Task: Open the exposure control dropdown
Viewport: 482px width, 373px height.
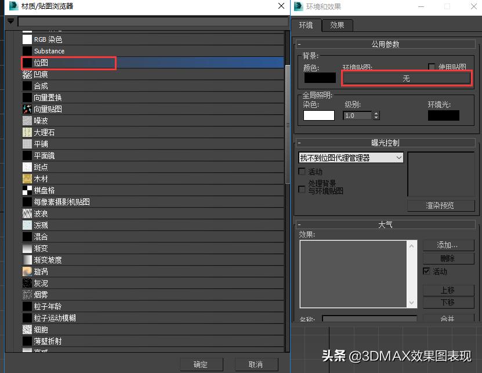Action: (399, 157)
